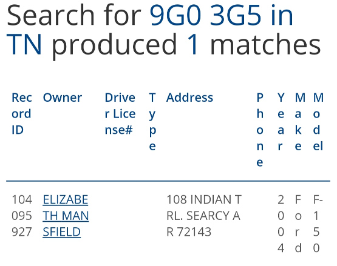Select the F-150 model value

[318, 224]
